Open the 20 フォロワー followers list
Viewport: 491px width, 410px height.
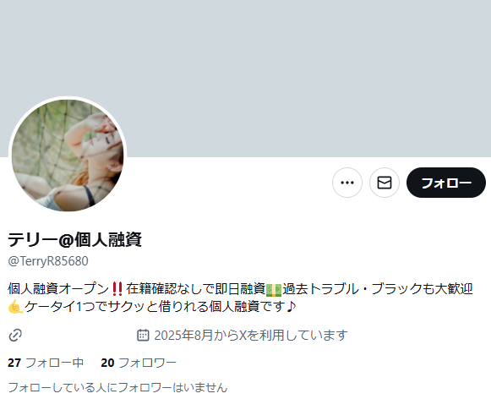pos(139,363)
